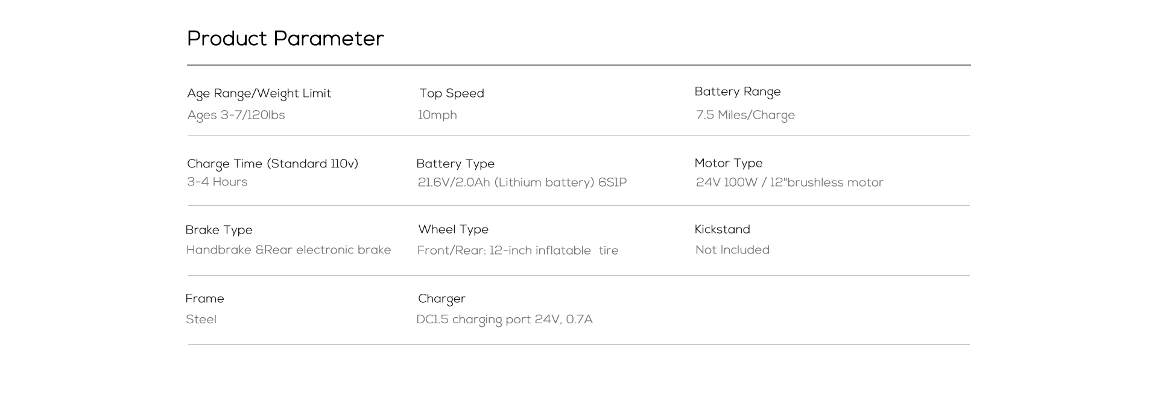Select the Charge Time (Standard 110v) label
This screenshot has height=419, width=1158.
(x=273, y=164)
